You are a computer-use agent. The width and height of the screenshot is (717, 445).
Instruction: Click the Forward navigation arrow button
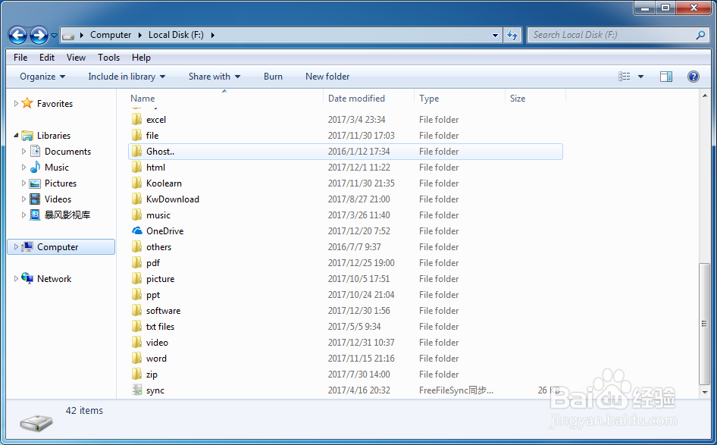tap(39, 35)
